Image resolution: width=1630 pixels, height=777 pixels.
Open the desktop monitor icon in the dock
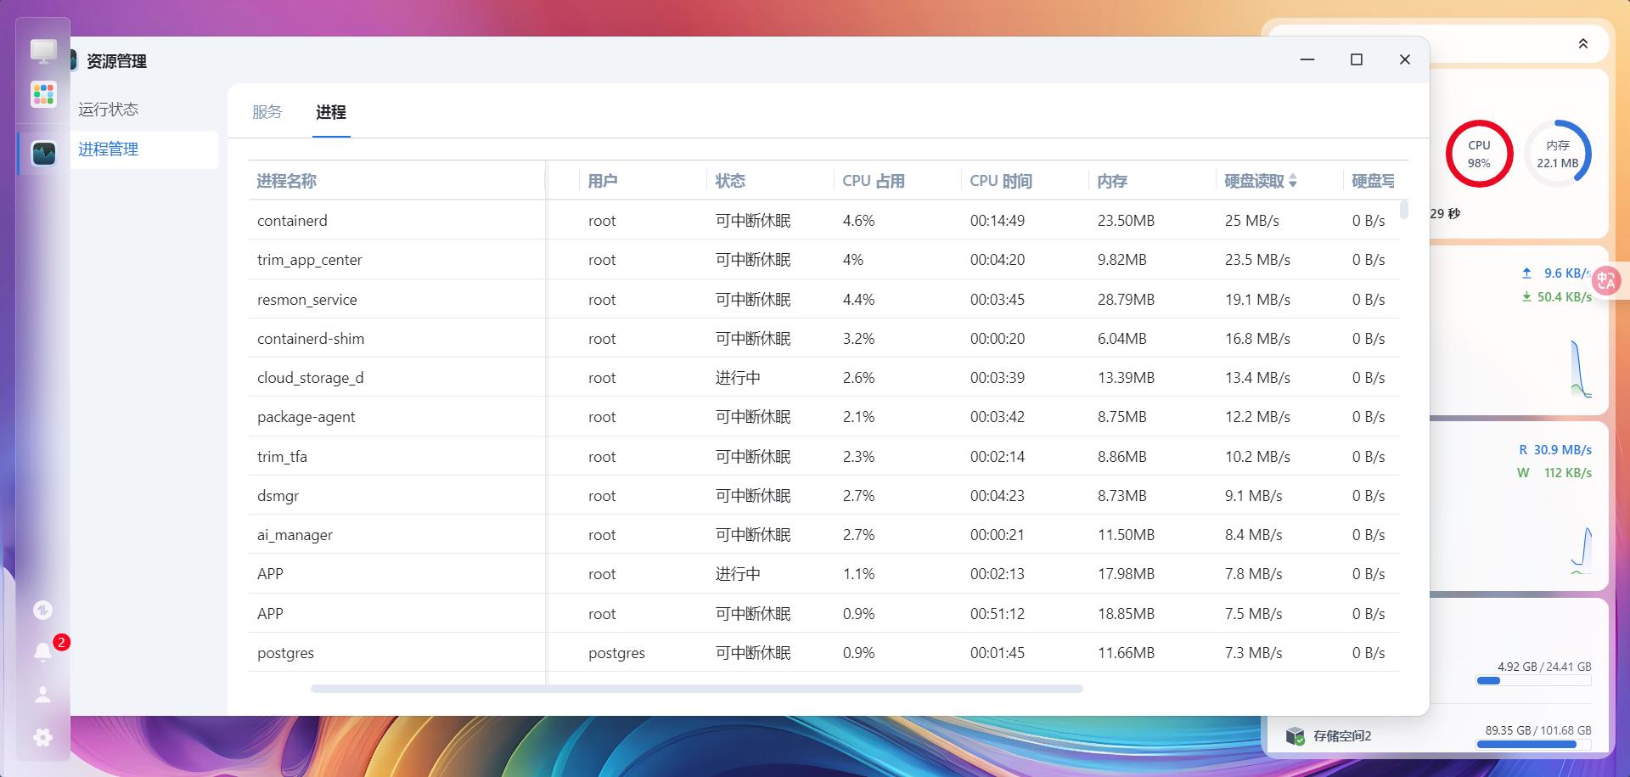tap(43, 51)
